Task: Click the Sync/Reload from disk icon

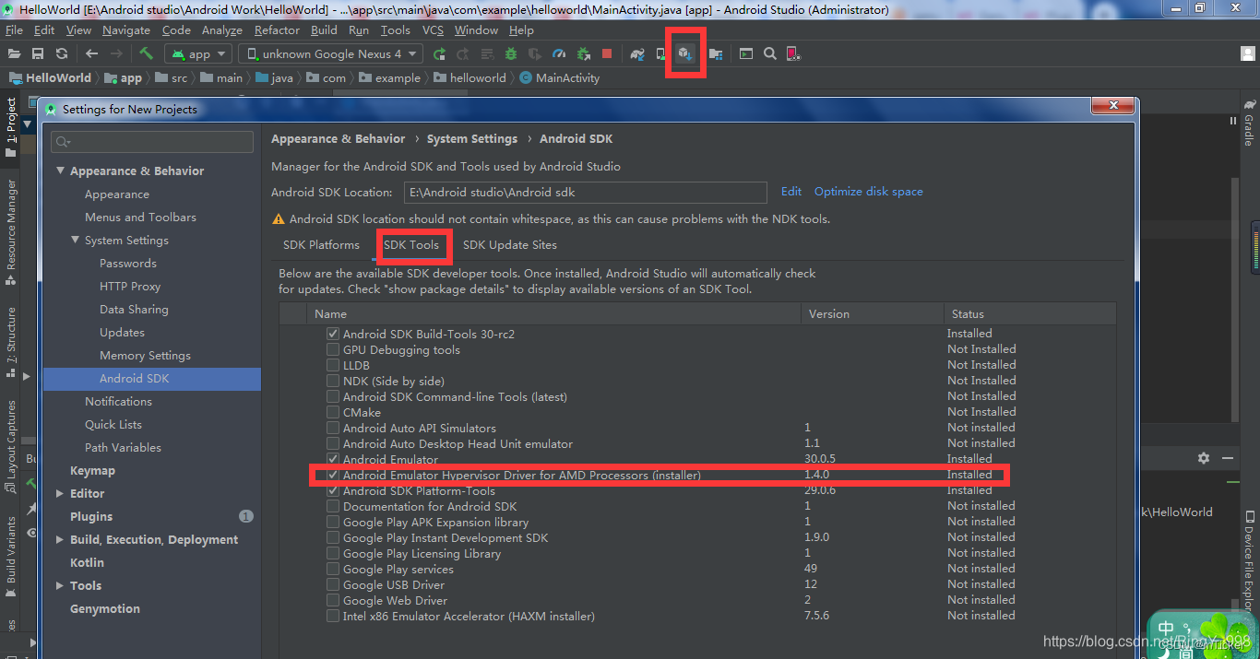Action: click(62, 54)
